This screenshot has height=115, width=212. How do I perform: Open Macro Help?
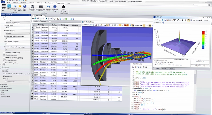[x=25, y=8]
